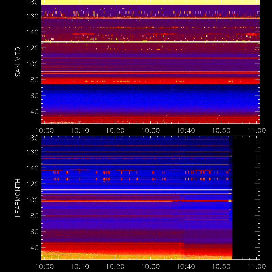This screenshot has width=272, height=272.
Task: Select the 180 tick label on Learmonth plot
Action: click(x=32, y=138)
